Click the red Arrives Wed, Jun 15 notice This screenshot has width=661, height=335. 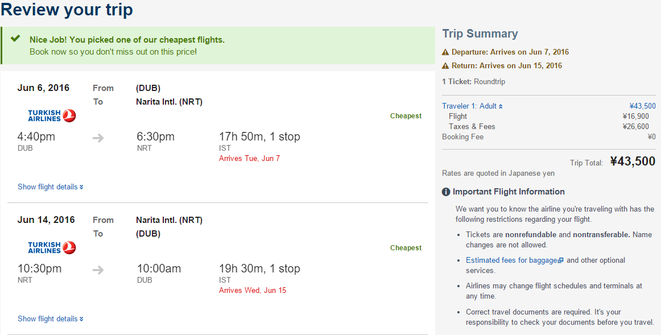pyautogui.click(x=253, y=290)
